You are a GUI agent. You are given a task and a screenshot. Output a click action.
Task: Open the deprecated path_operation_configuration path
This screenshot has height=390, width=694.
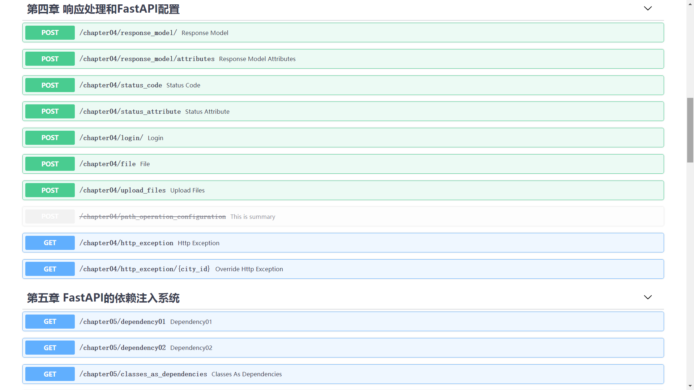point(153,217)
